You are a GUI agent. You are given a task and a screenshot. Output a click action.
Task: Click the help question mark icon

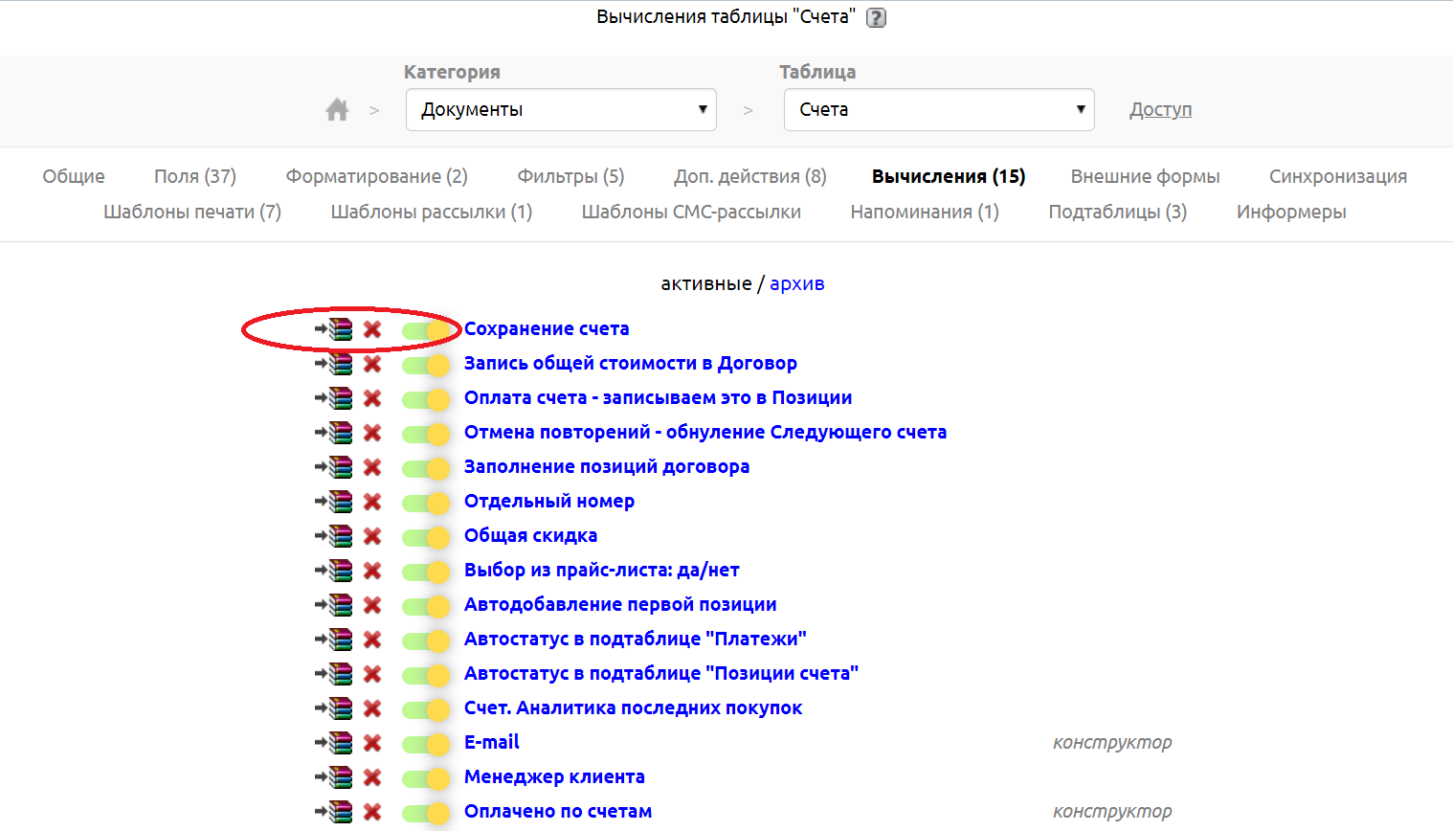[876, 17]
